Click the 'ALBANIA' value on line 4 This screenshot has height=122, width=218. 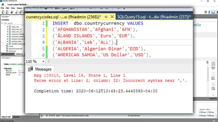67,42
